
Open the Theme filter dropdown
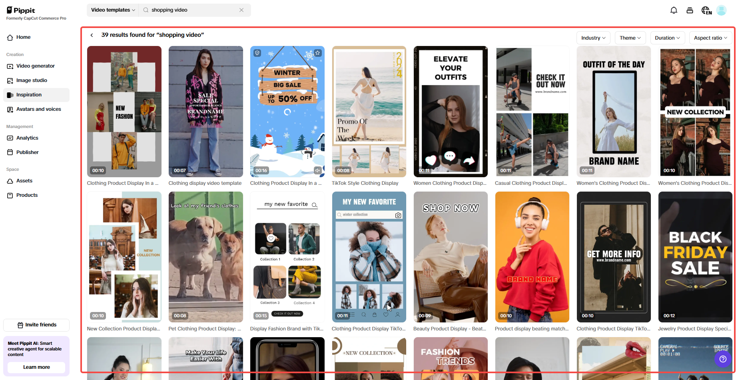(630, 38)
